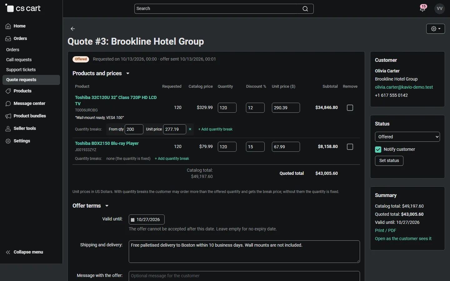Add quantity break for Blu-ray Player
This screenshot has width=450, height=281.
[172, 159]
